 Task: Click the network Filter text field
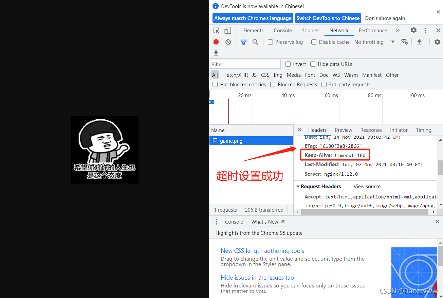[x=245, y=64]
